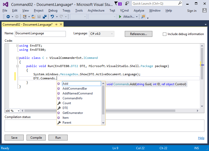Viewport: 209px width, 151px height.
Task: Click the Quick Launch search magnifier icon
Action: 180,3
